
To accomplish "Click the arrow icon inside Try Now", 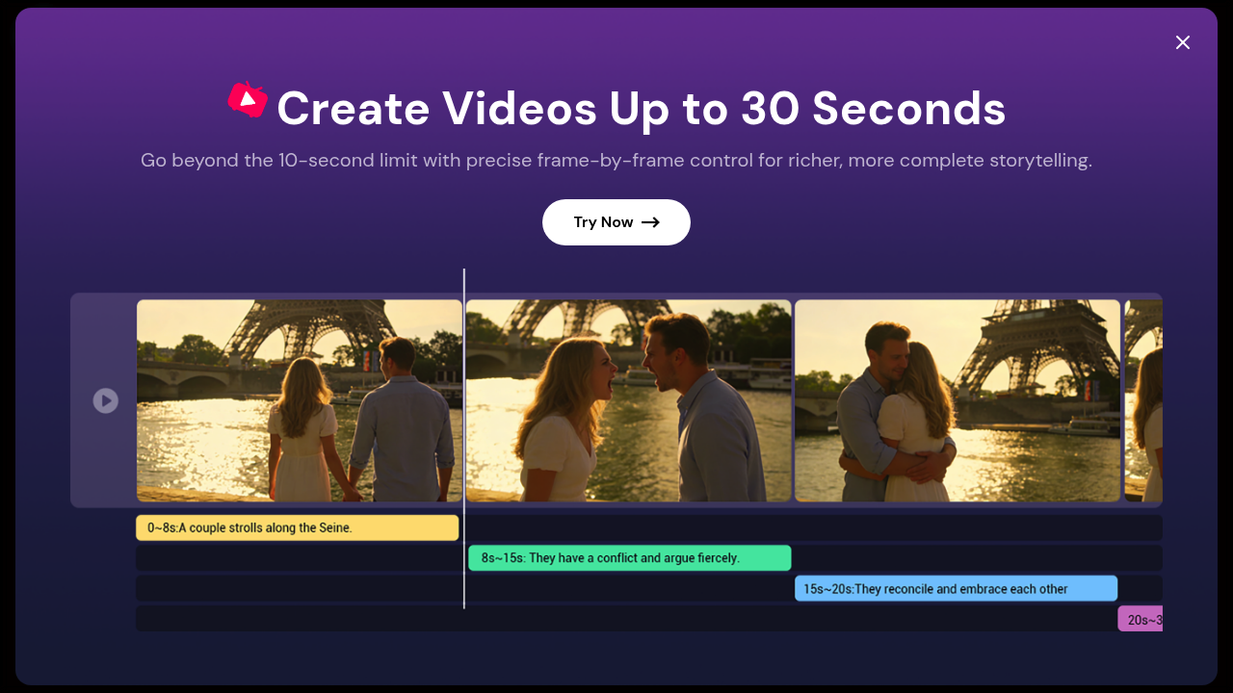I will (x=652, y=222).
